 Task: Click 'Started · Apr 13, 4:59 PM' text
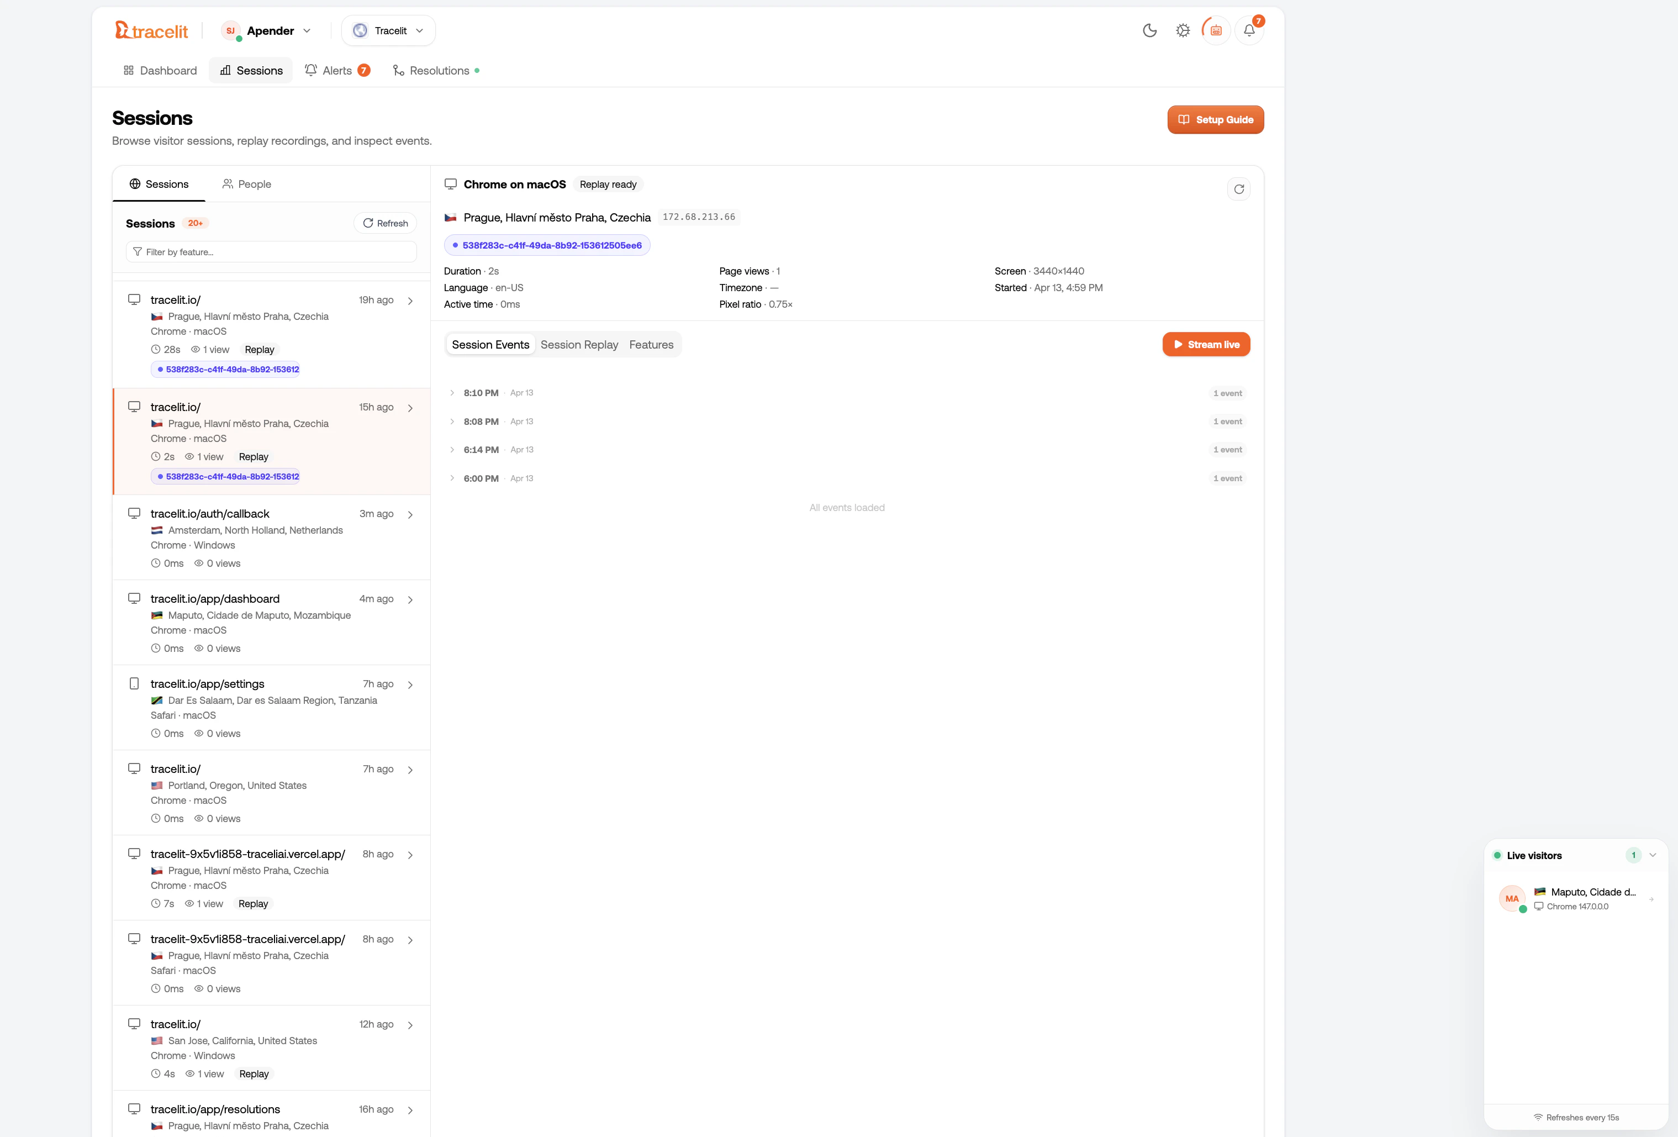coord(1048,287)
